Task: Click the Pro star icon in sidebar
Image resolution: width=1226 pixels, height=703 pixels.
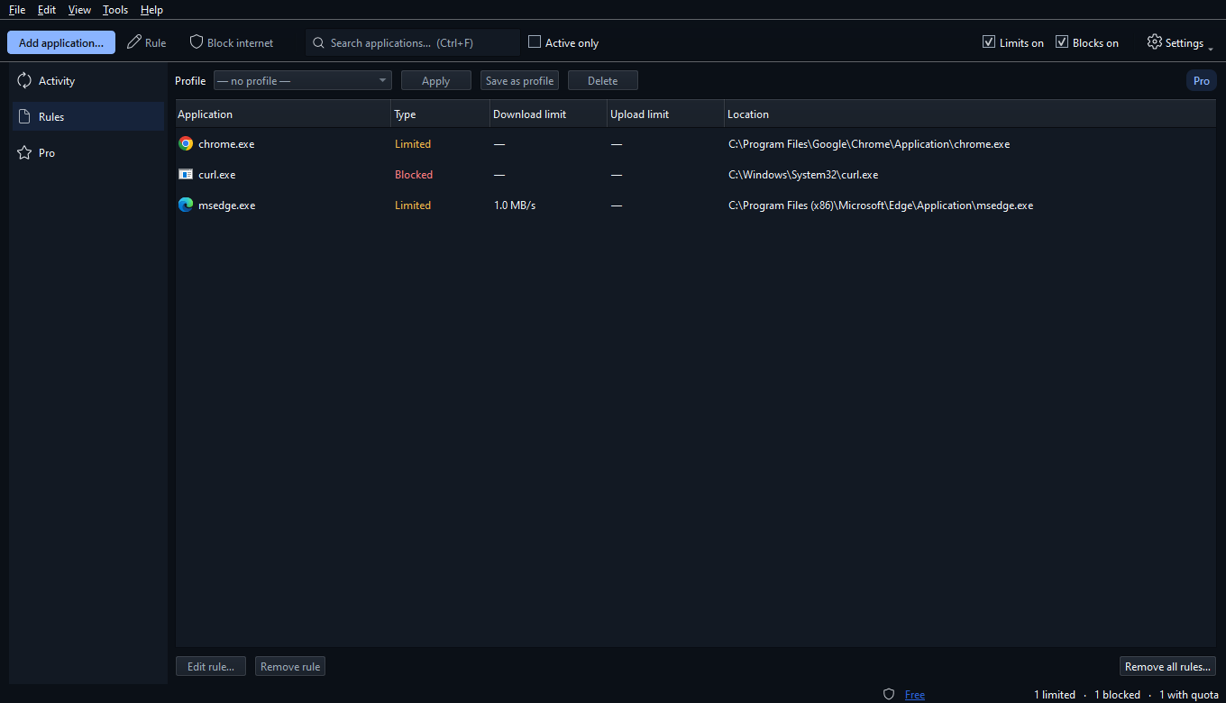Action: point(24,152)
